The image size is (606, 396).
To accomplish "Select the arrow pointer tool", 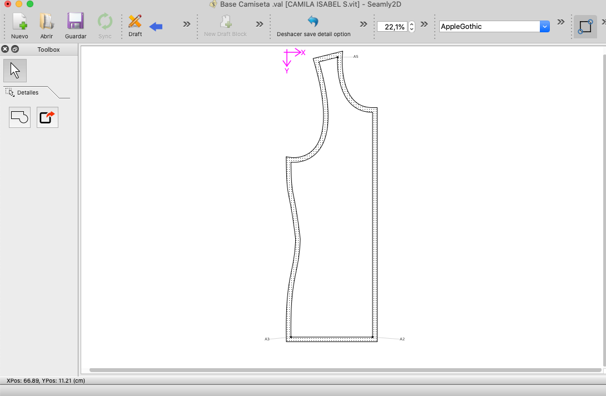I will pos(15,71).
